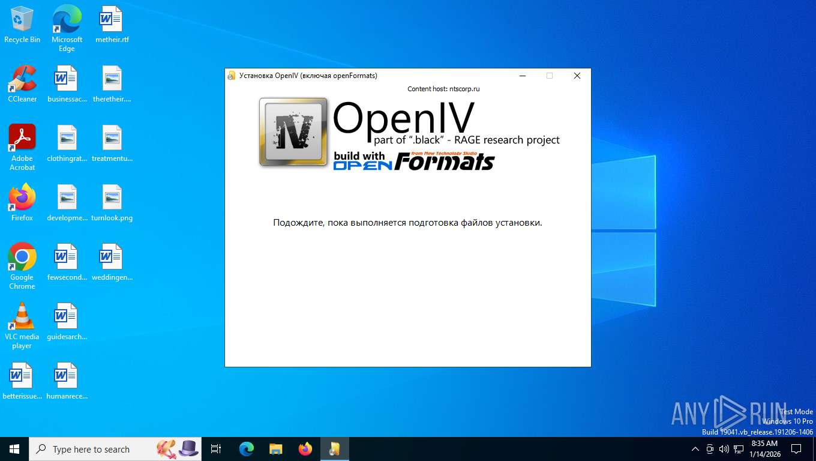Viewport: 816px width, 461px height.
Task: Open network status icon in tray
Action: [x=739, y=449]
